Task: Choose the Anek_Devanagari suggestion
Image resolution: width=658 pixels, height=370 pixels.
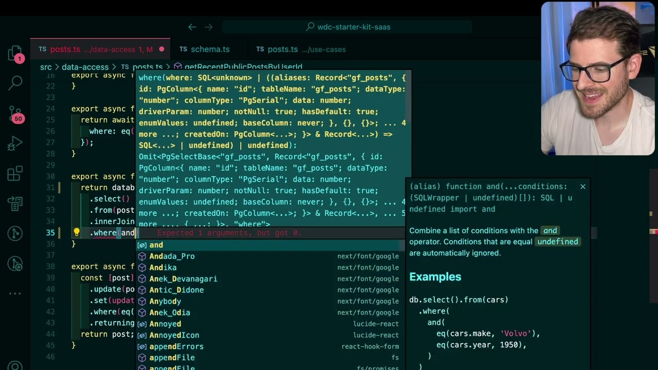Action: 271,279
